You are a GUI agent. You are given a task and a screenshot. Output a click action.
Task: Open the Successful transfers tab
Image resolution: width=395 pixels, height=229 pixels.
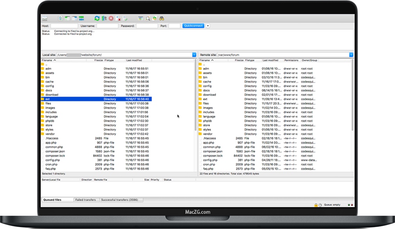[x=121, y=200]
